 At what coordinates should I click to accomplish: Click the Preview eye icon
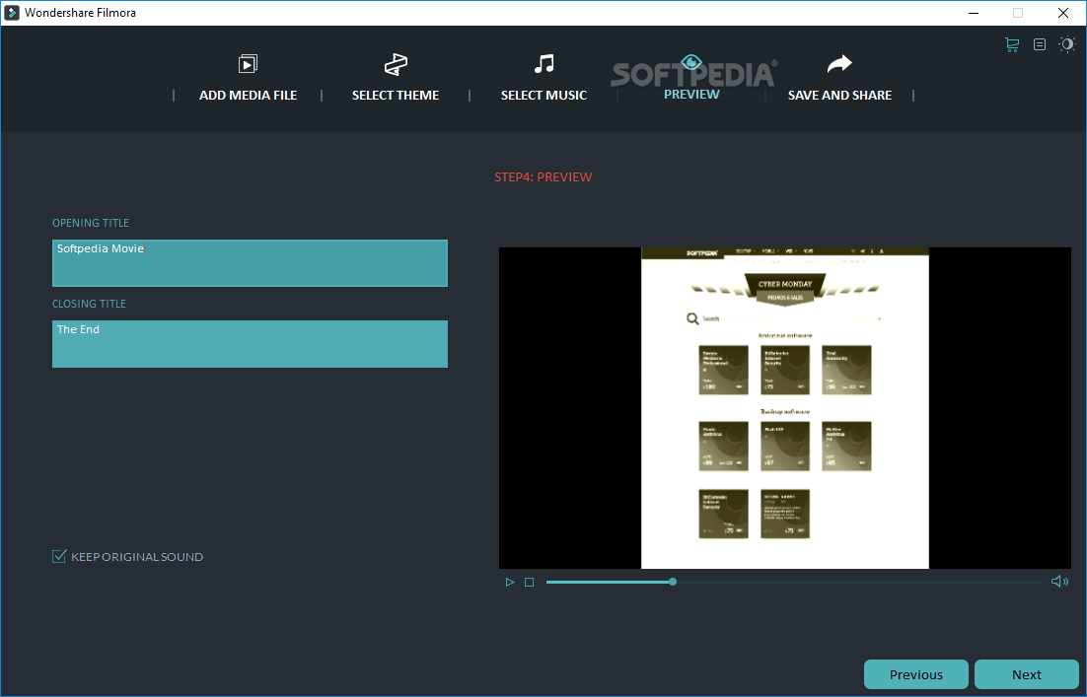(691, 62)
